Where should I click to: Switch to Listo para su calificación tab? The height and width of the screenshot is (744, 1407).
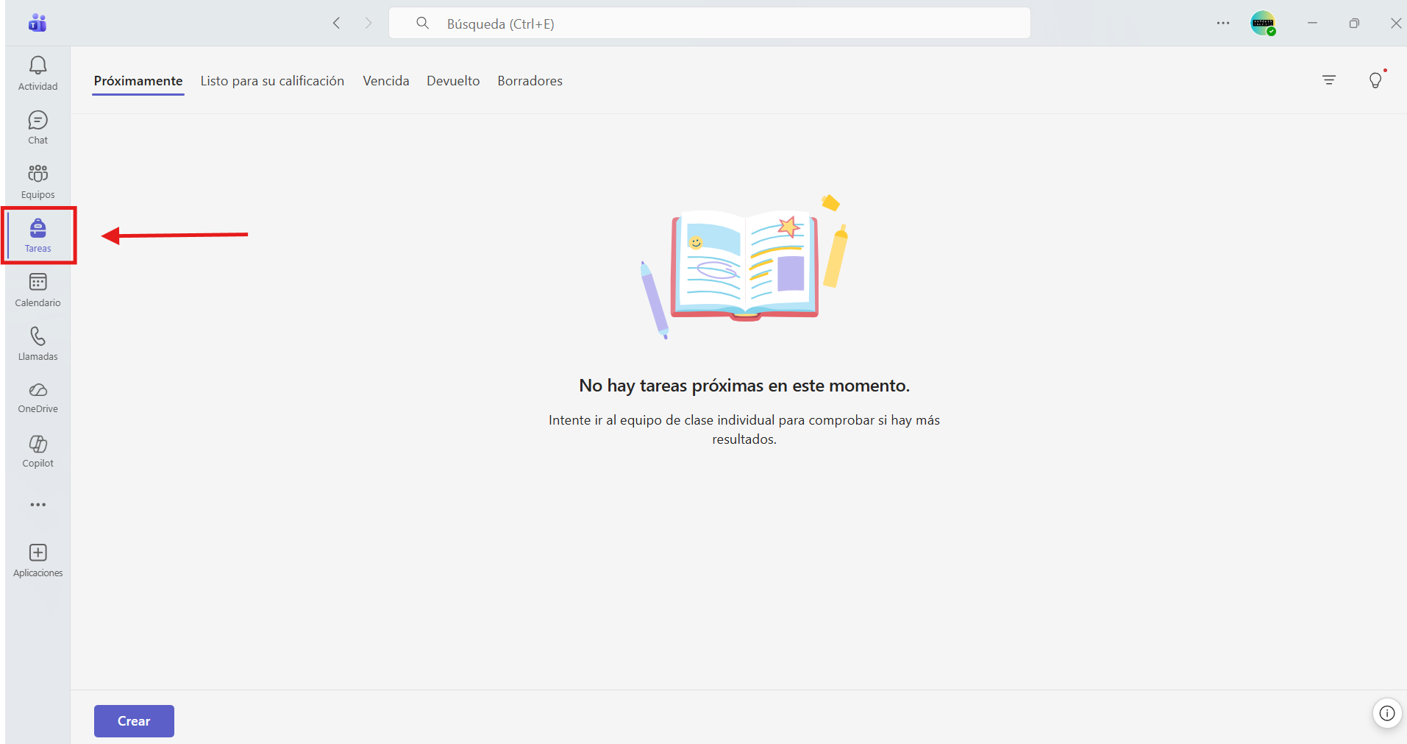coord(272,81)
